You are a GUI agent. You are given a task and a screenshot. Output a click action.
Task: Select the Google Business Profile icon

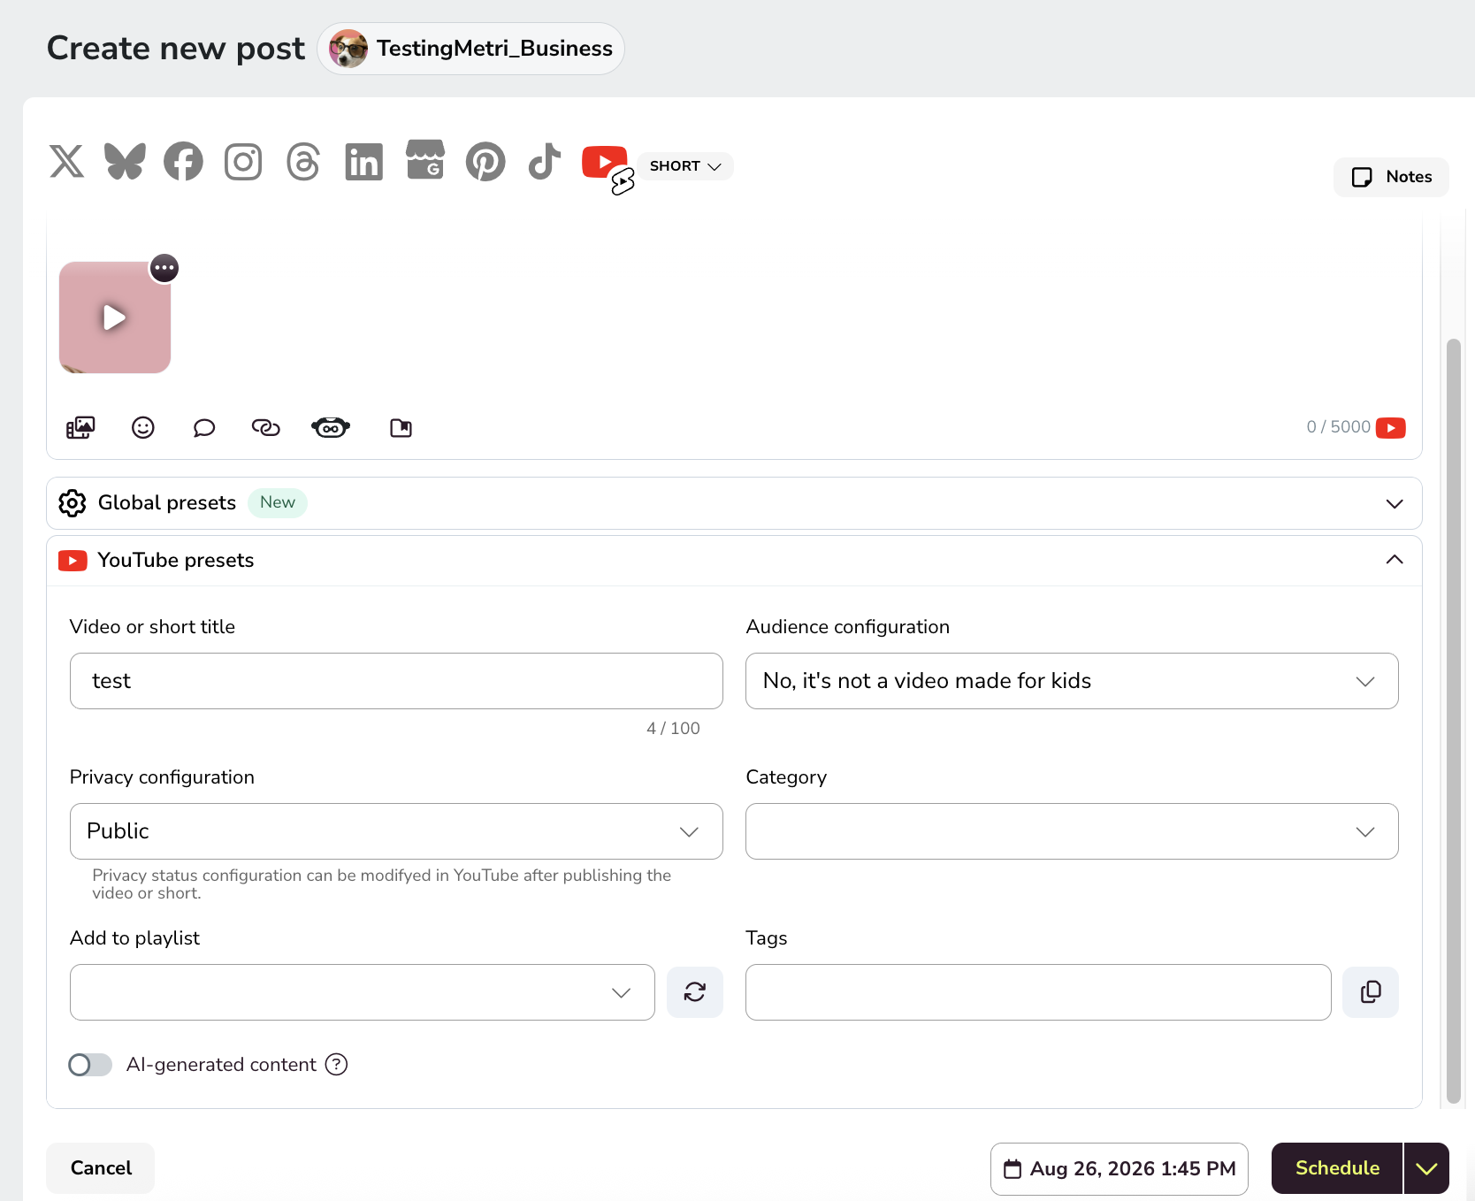[x=425, y=160]
